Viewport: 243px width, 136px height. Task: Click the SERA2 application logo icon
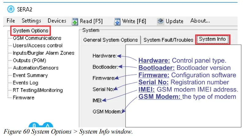click(x=11, y=9)
